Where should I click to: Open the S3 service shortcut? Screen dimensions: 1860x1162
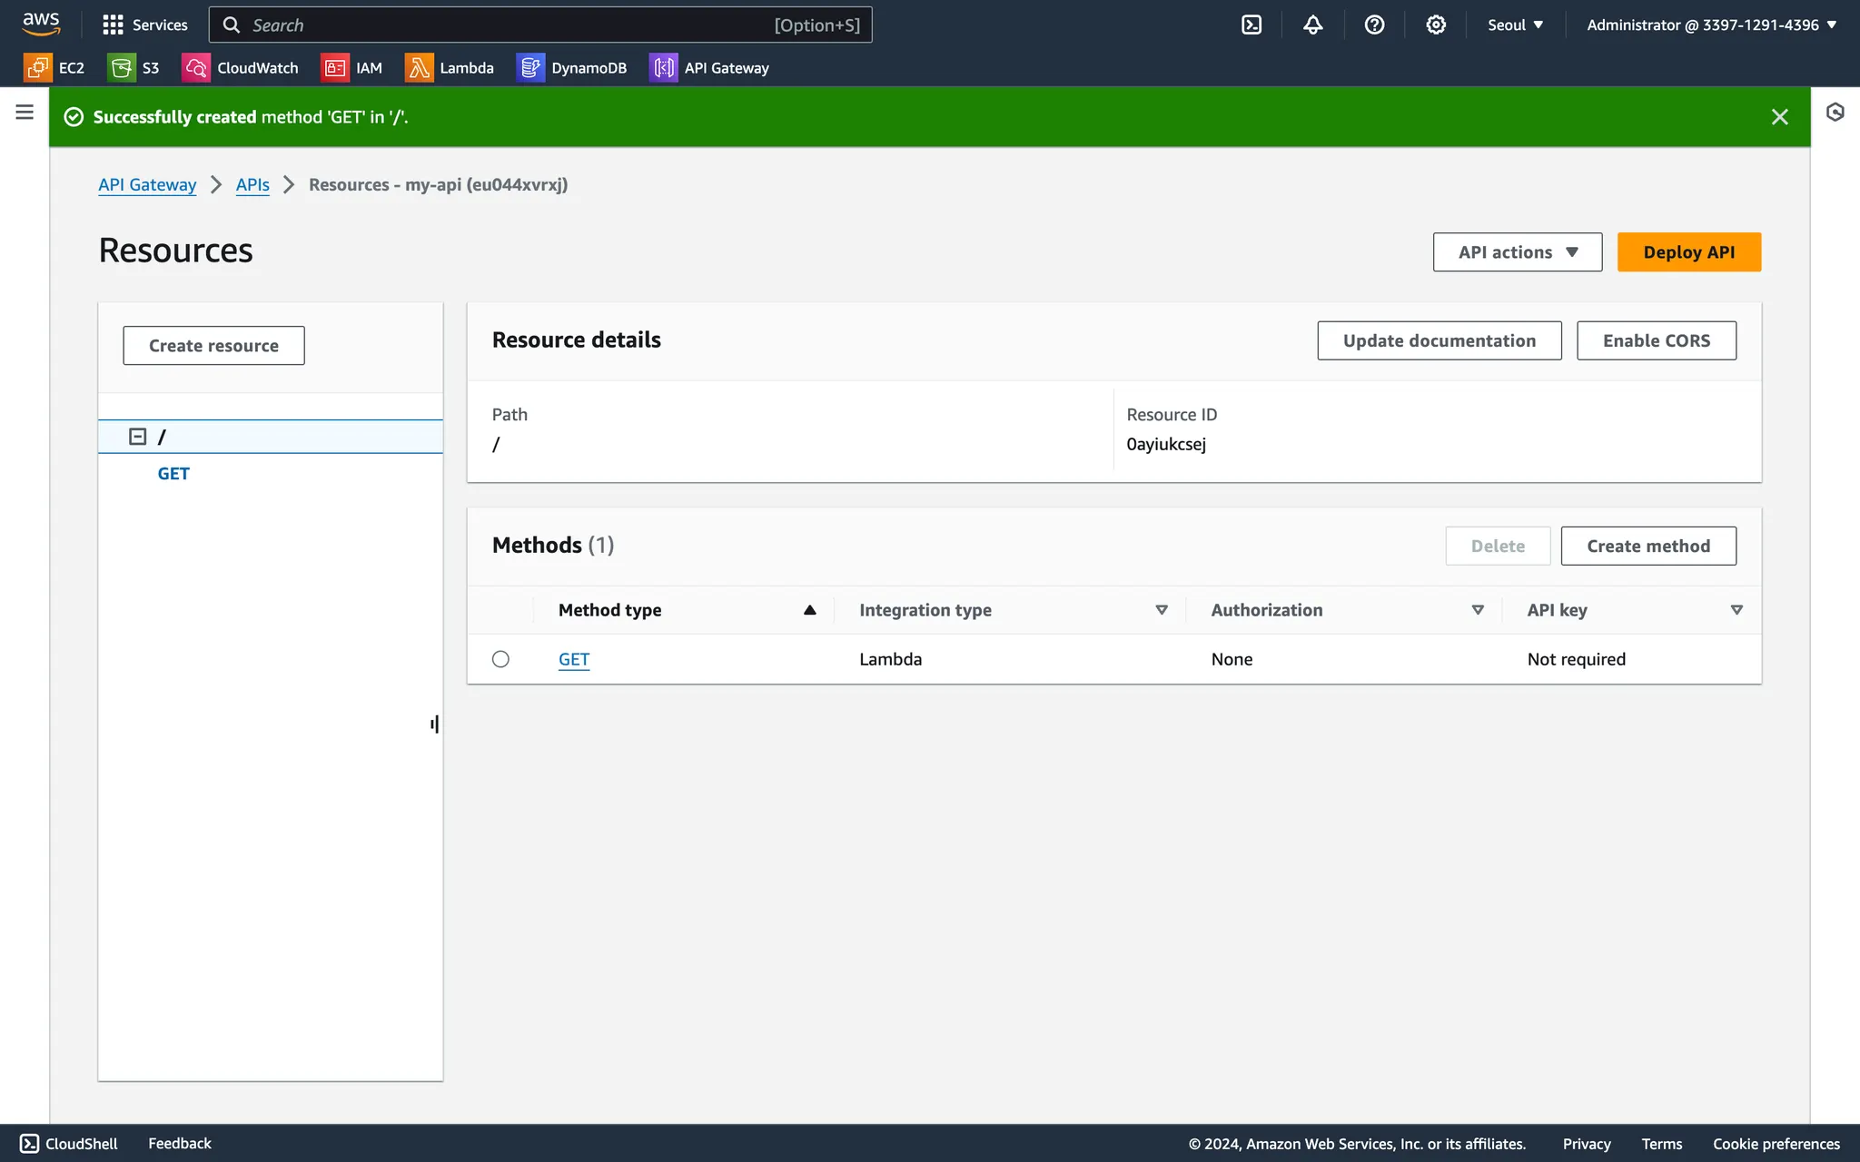click(134, 68)
